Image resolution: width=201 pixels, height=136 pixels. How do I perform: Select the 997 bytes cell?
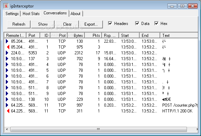point(80,105)
